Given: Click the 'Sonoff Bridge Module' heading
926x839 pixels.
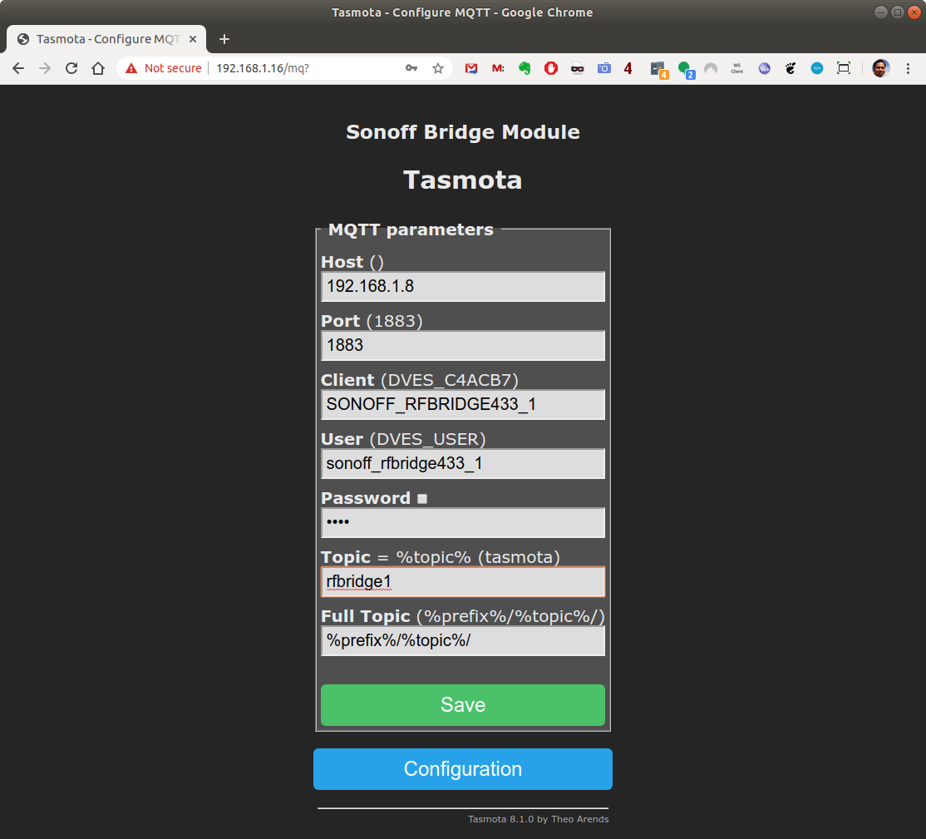Looking at the screenshot, I should 463,131.
